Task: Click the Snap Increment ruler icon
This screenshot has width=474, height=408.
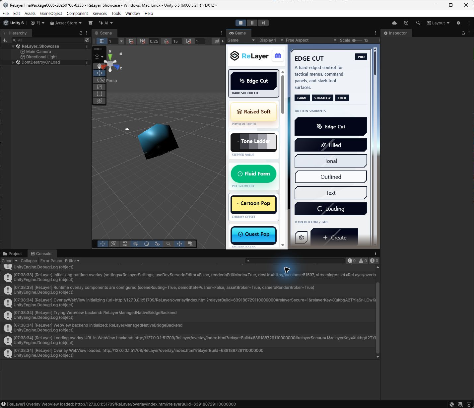Action: (143, 41)
